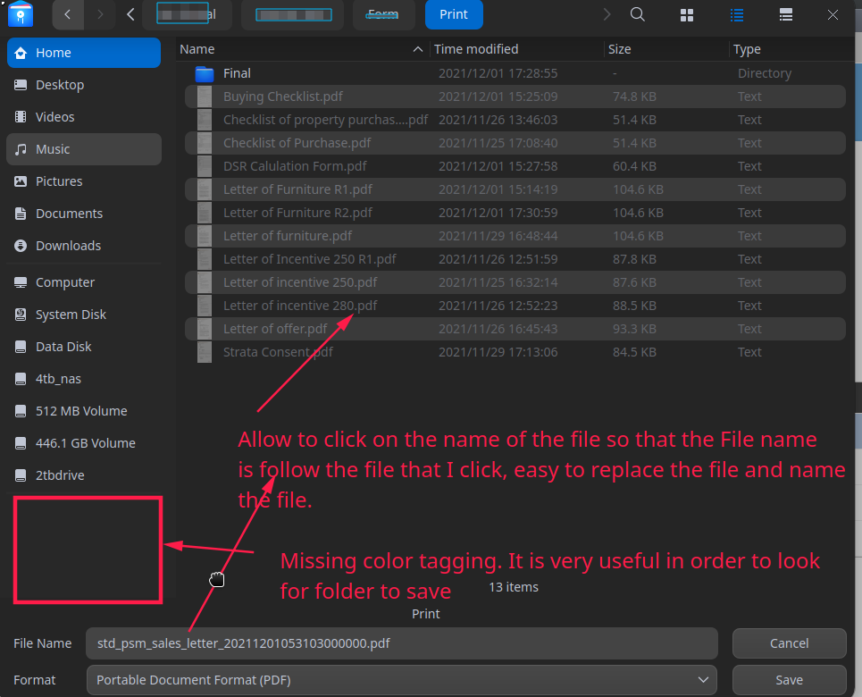
Task: Open Downloads in the sidebar
Action: [68, 246]
